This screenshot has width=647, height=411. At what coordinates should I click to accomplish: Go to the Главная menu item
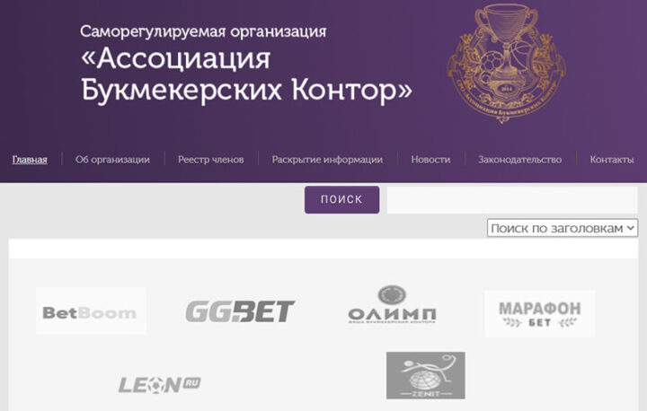point(30,160)
